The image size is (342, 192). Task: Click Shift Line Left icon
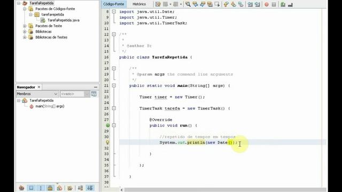coord(250,4)
